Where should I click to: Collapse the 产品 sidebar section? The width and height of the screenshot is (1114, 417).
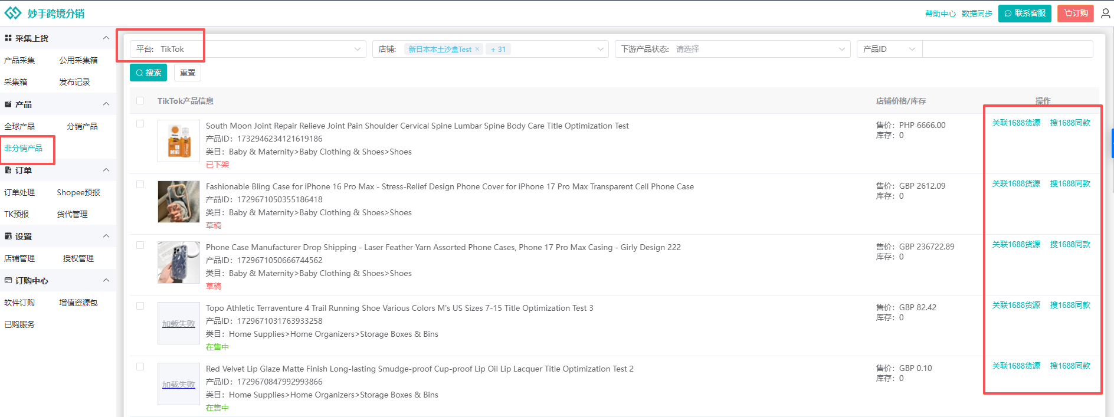(106, 104)
